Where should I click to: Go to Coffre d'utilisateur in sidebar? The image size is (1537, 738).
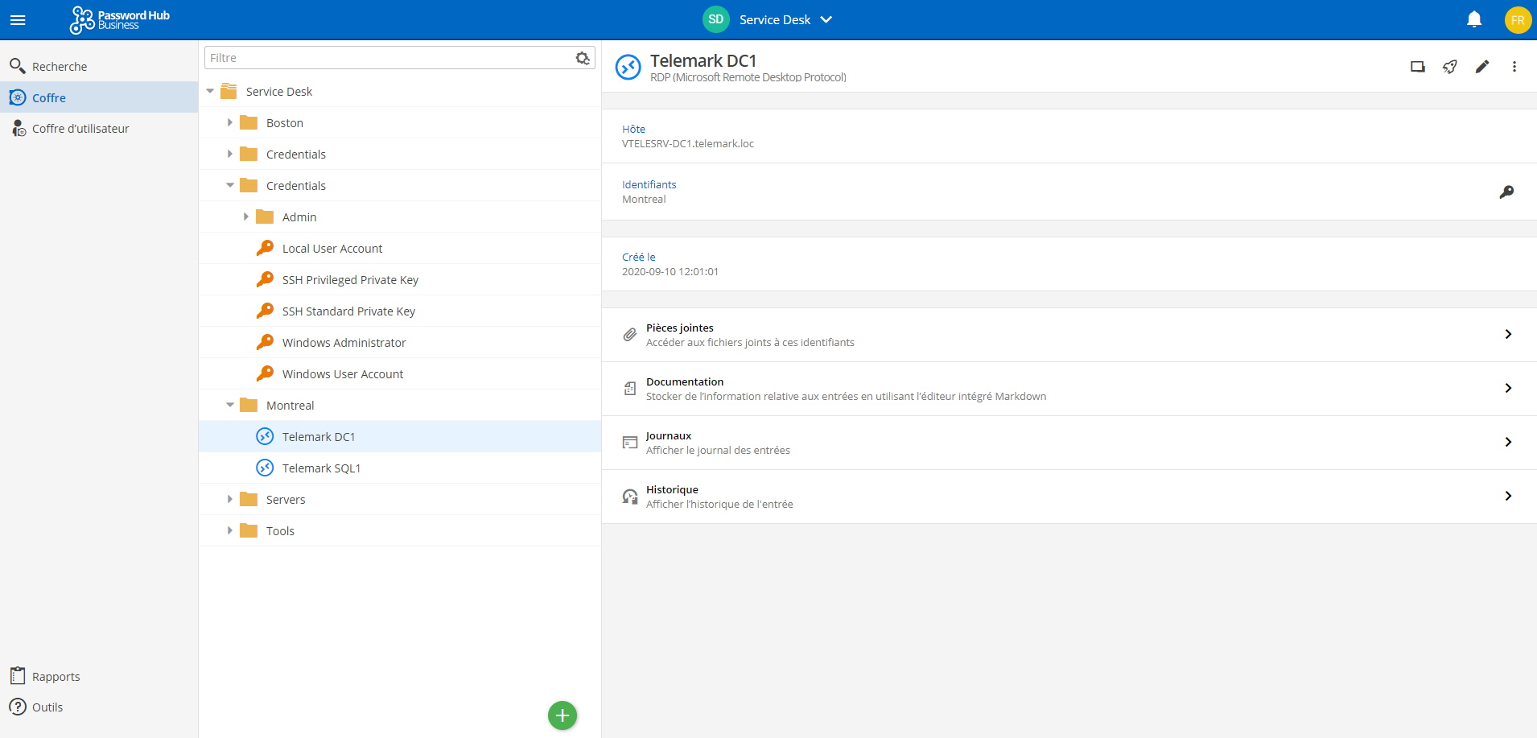click(x=80, y=129)
